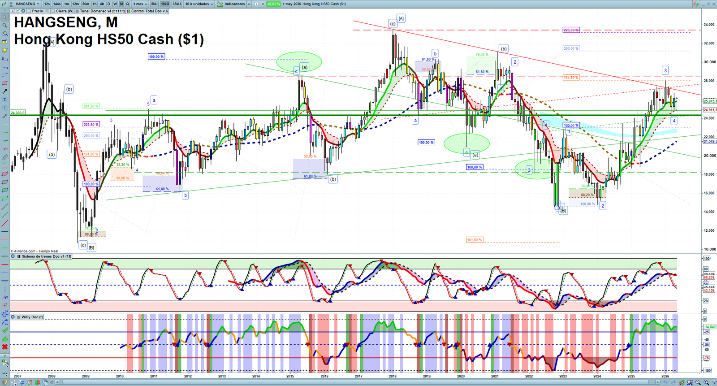Click the green checkmark tool icon
This screenshot has width=717, height=386.
coord(5,330)
